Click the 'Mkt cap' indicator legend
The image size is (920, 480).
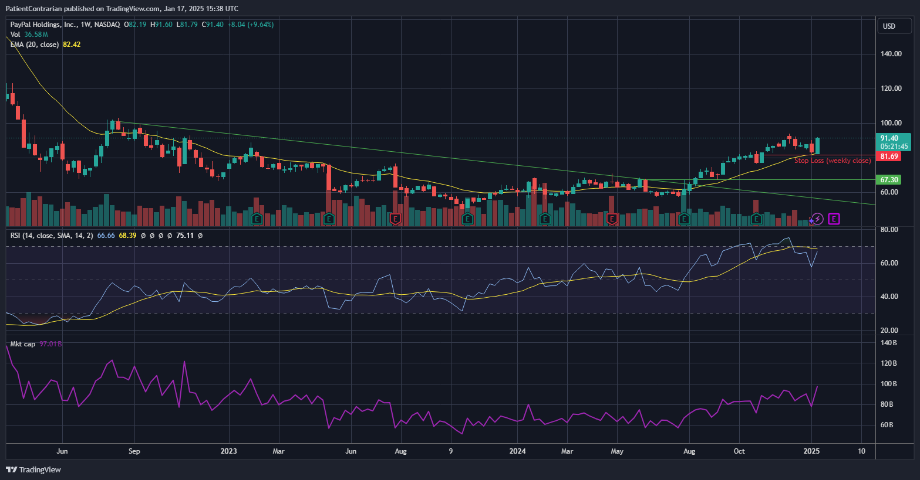click(x=23, y=344)
